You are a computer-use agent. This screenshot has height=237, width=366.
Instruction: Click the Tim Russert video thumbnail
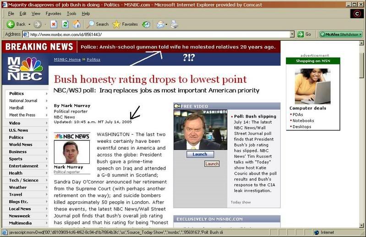(x=200, y=130)
